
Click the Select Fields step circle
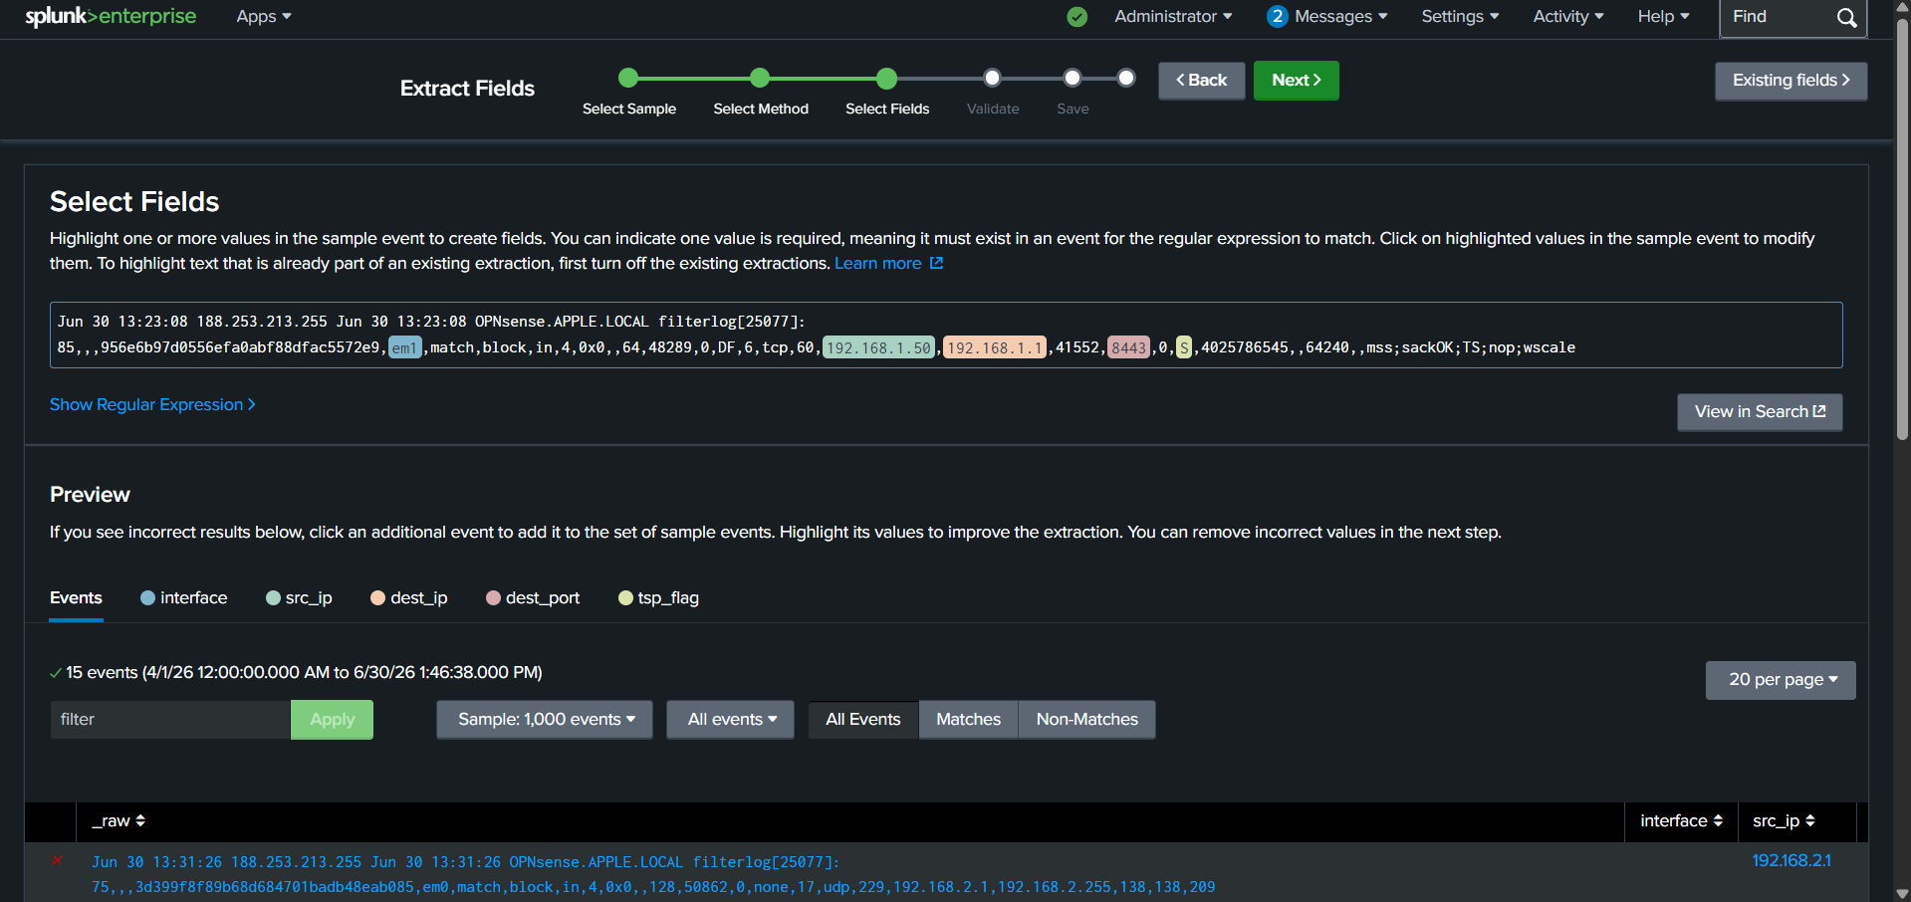887,78
